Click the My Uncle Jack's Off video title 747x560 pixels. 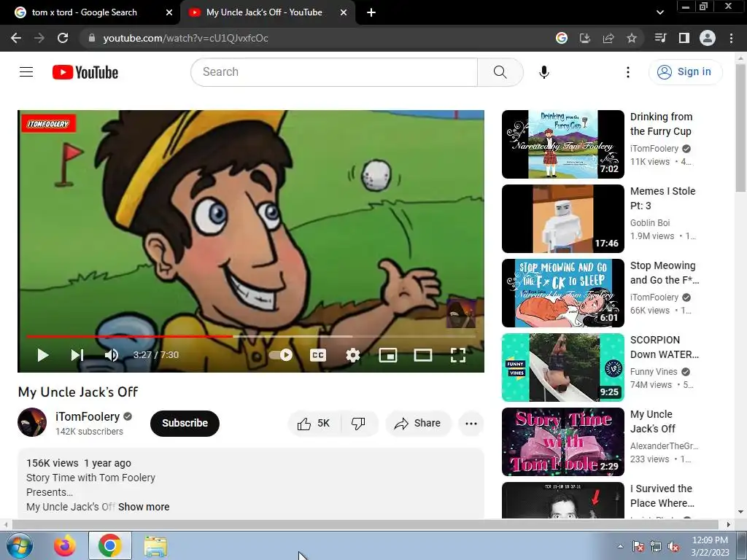tap(78, 392)
